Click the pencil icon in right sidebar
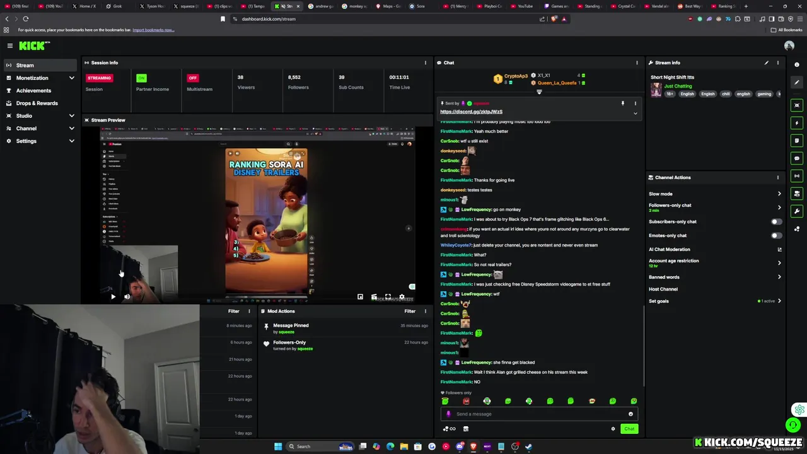 797,82
